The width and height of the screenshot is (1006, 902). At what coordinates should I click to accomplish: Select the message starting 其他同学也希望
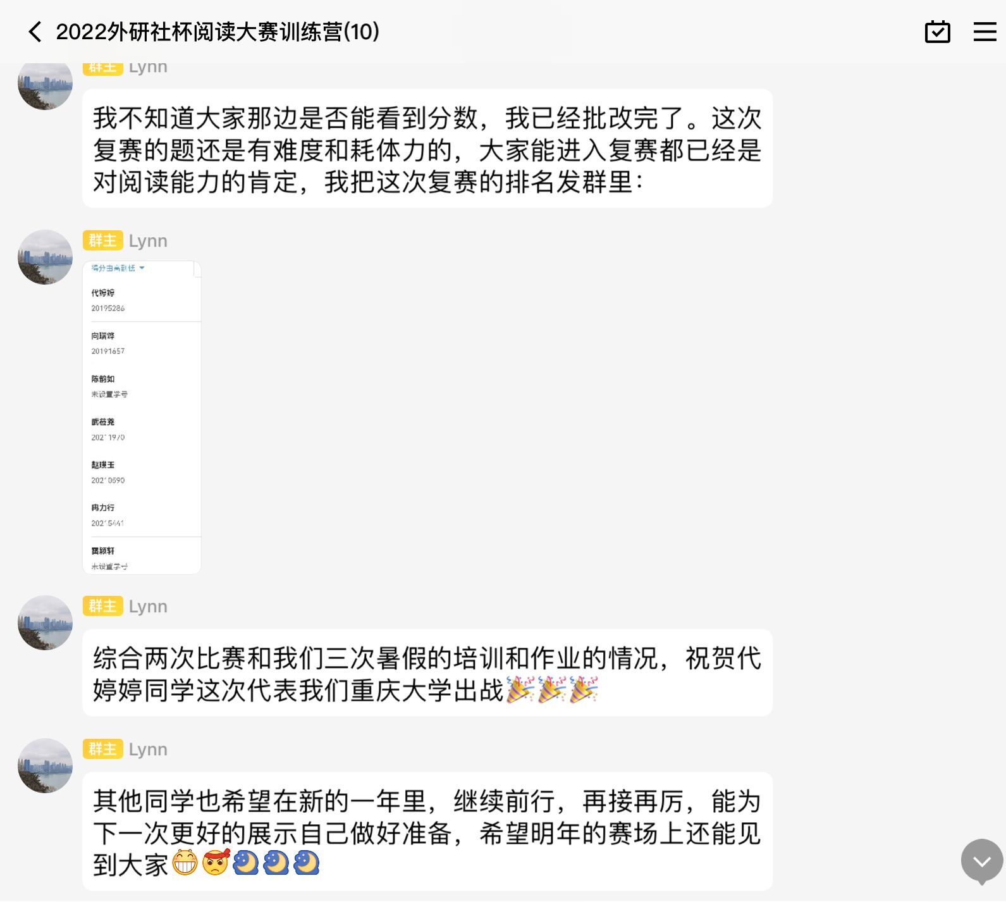tap(427, 831)
